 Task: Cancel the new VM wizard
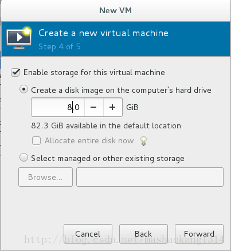(x=88, y=234)
